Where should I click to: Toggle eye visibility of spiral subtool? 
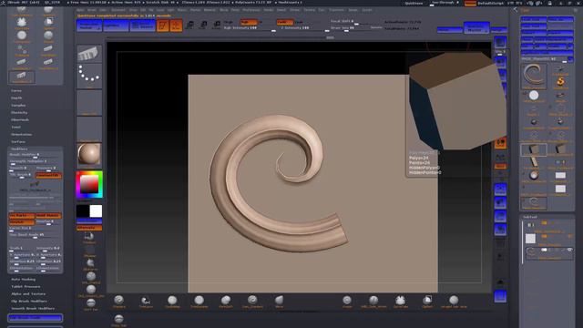(569, 251)
